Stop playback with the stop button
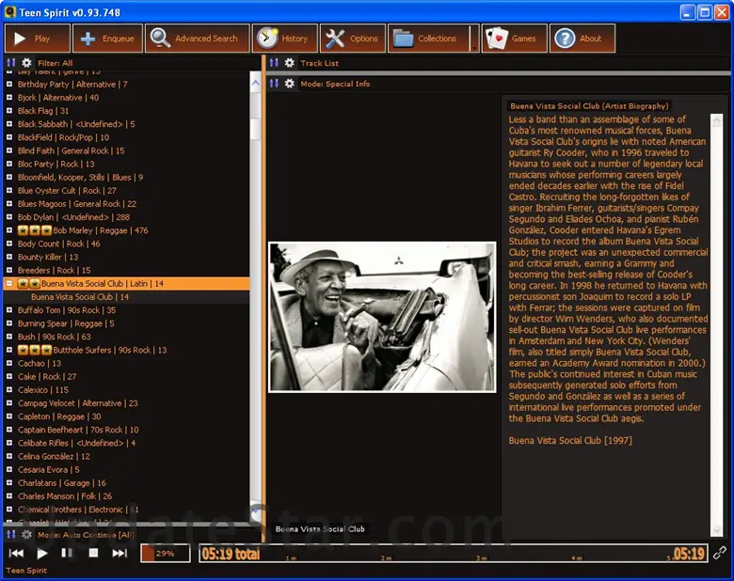734x581 pixels. pyautogui.click(x=93, y=554)
